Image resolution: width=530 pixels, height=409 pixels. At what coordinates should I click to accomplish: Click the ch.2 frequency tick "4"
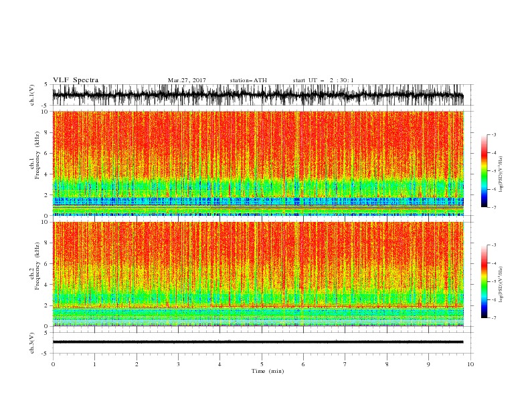point(46,285)
